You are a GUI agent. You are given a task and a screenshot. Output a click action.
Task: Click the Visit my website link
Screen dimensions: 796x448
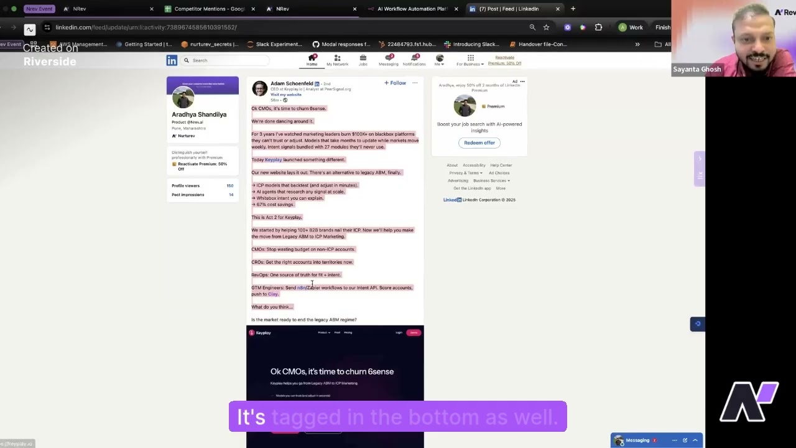click(285, 95)
